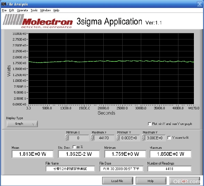This screenshot has width=204, height=186.
Task: Click the Maximum Y stepper arrows
Action: (x=143, y=137)
